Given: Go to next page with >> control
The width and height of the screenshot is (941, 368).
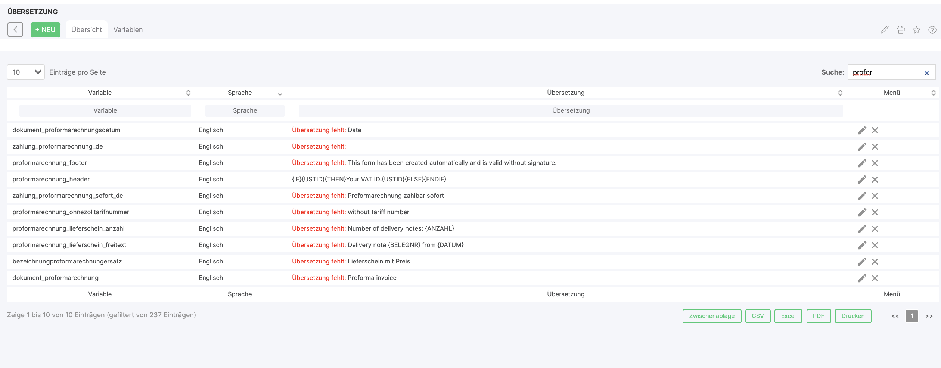Looking at the screenshot, I should [x=929, y=316].
